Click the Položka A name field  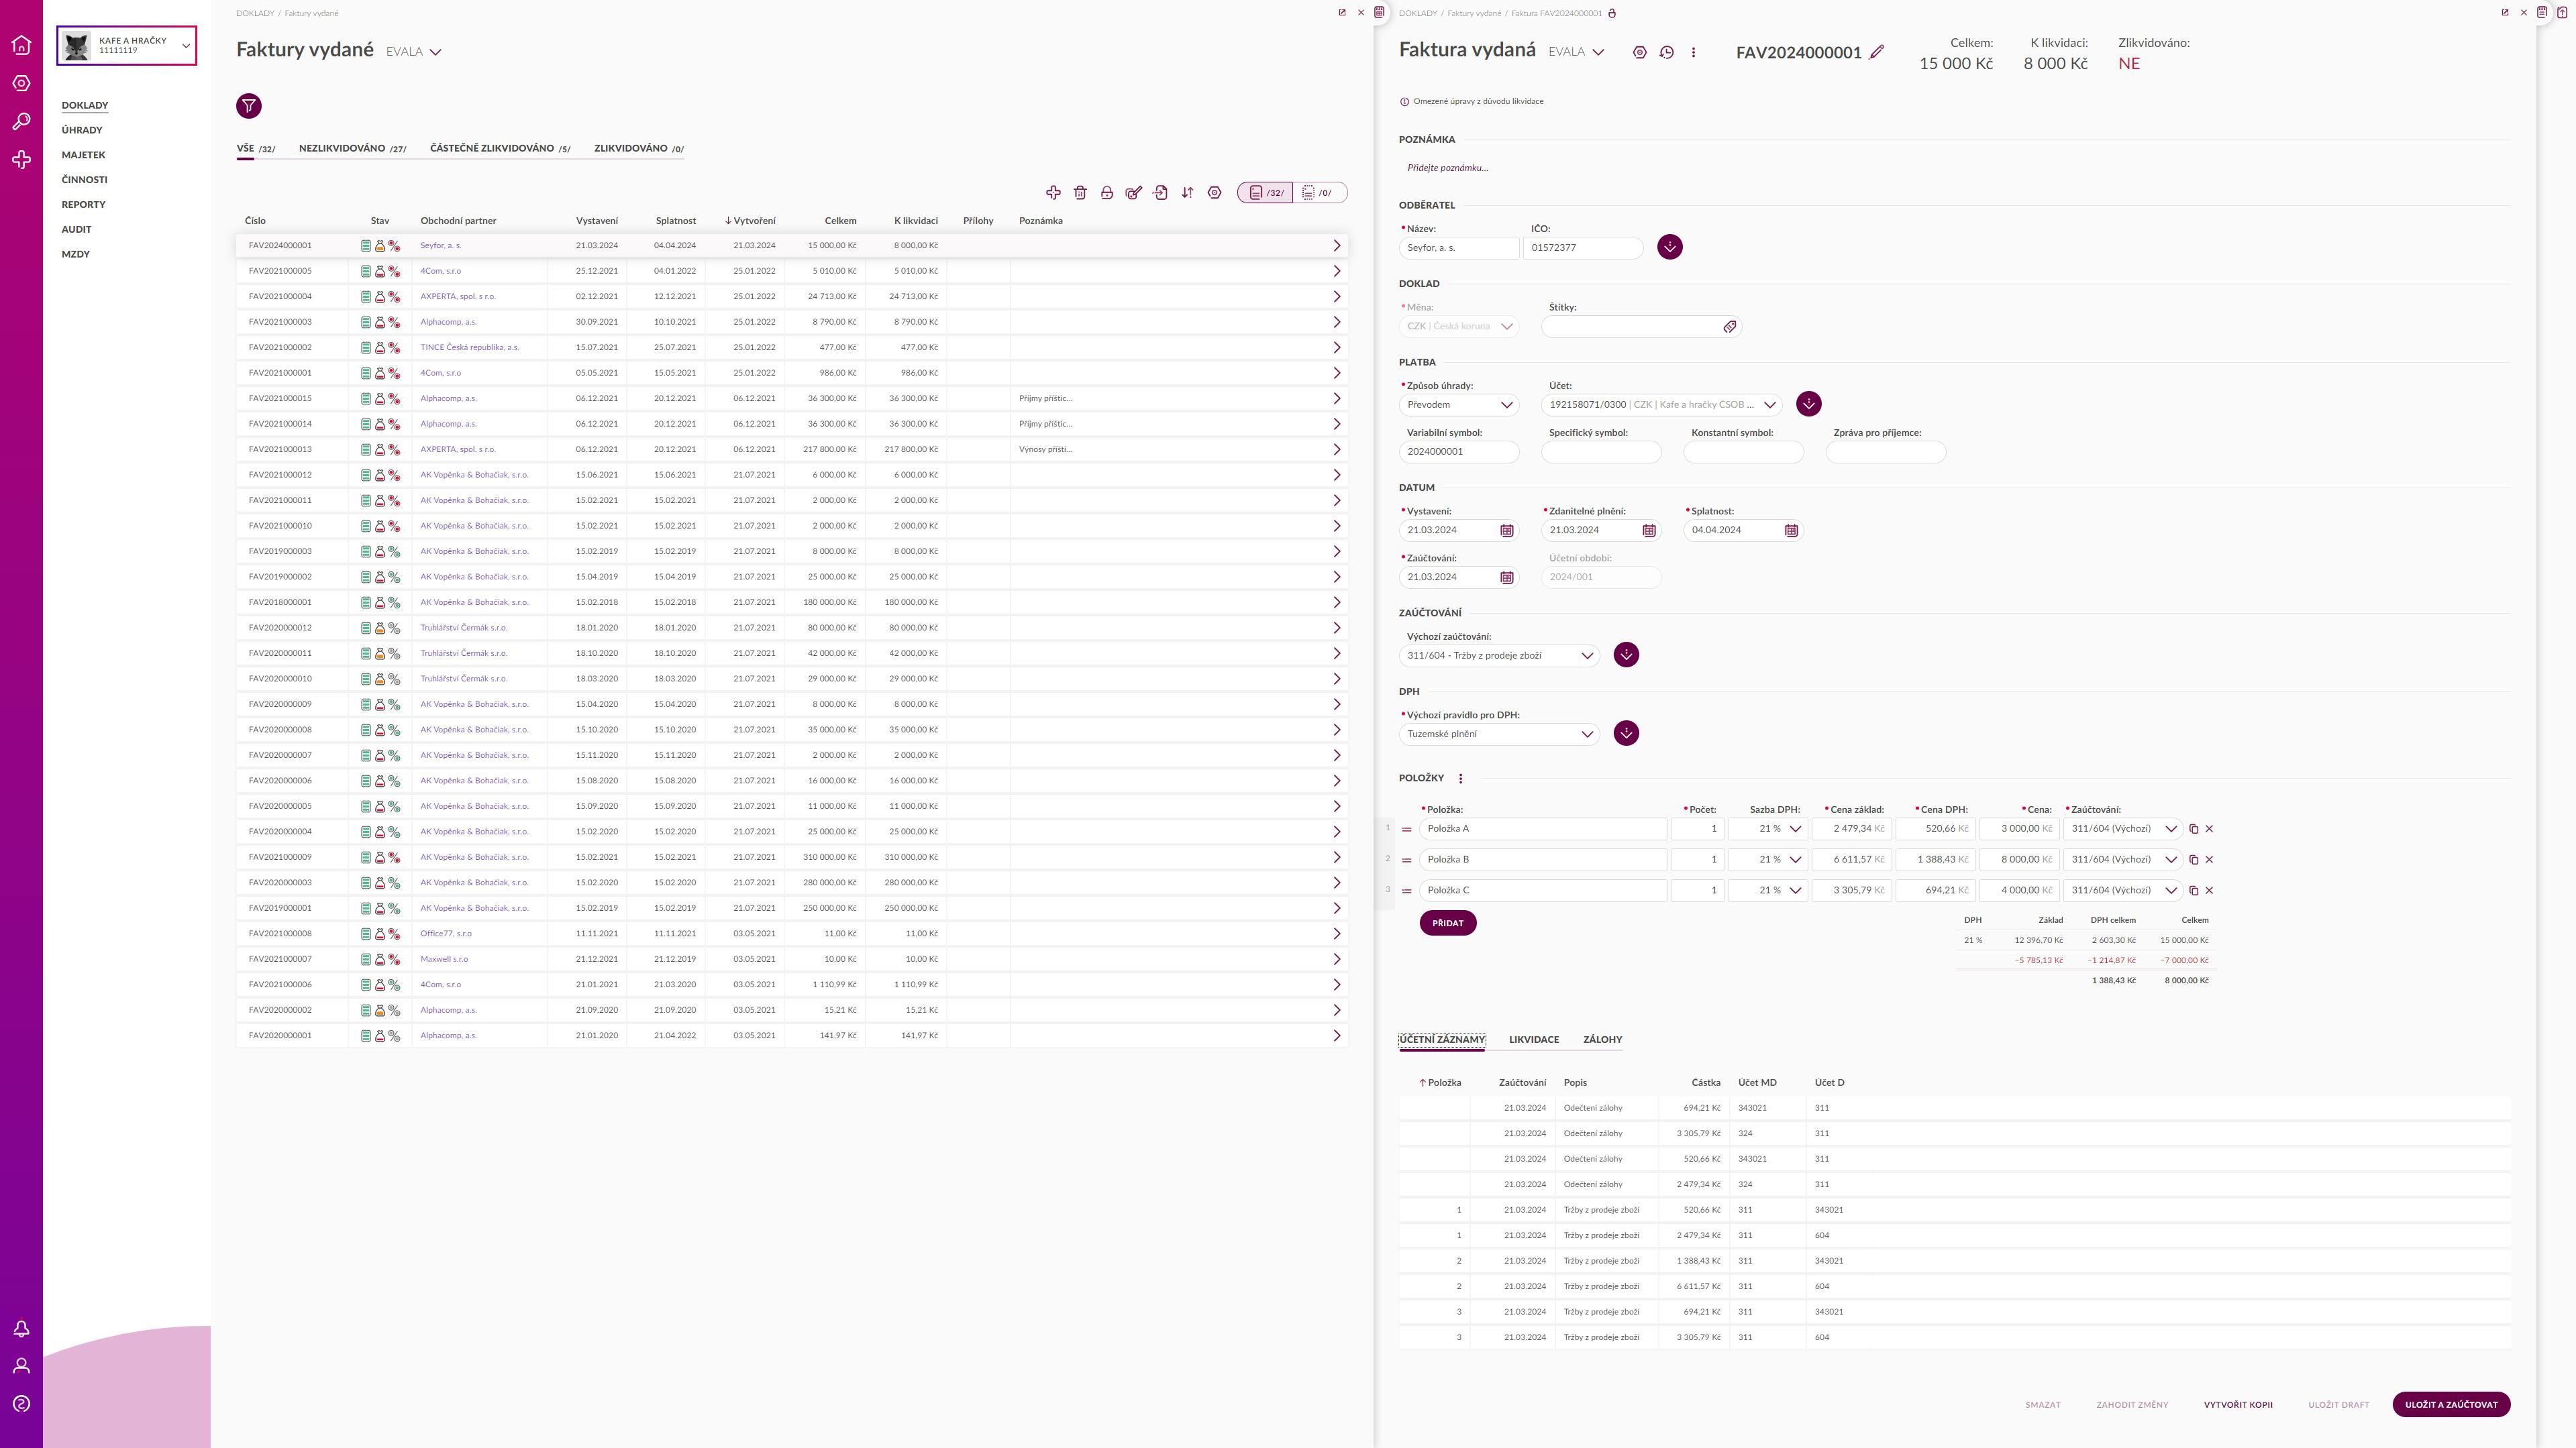click(1543, 828)
